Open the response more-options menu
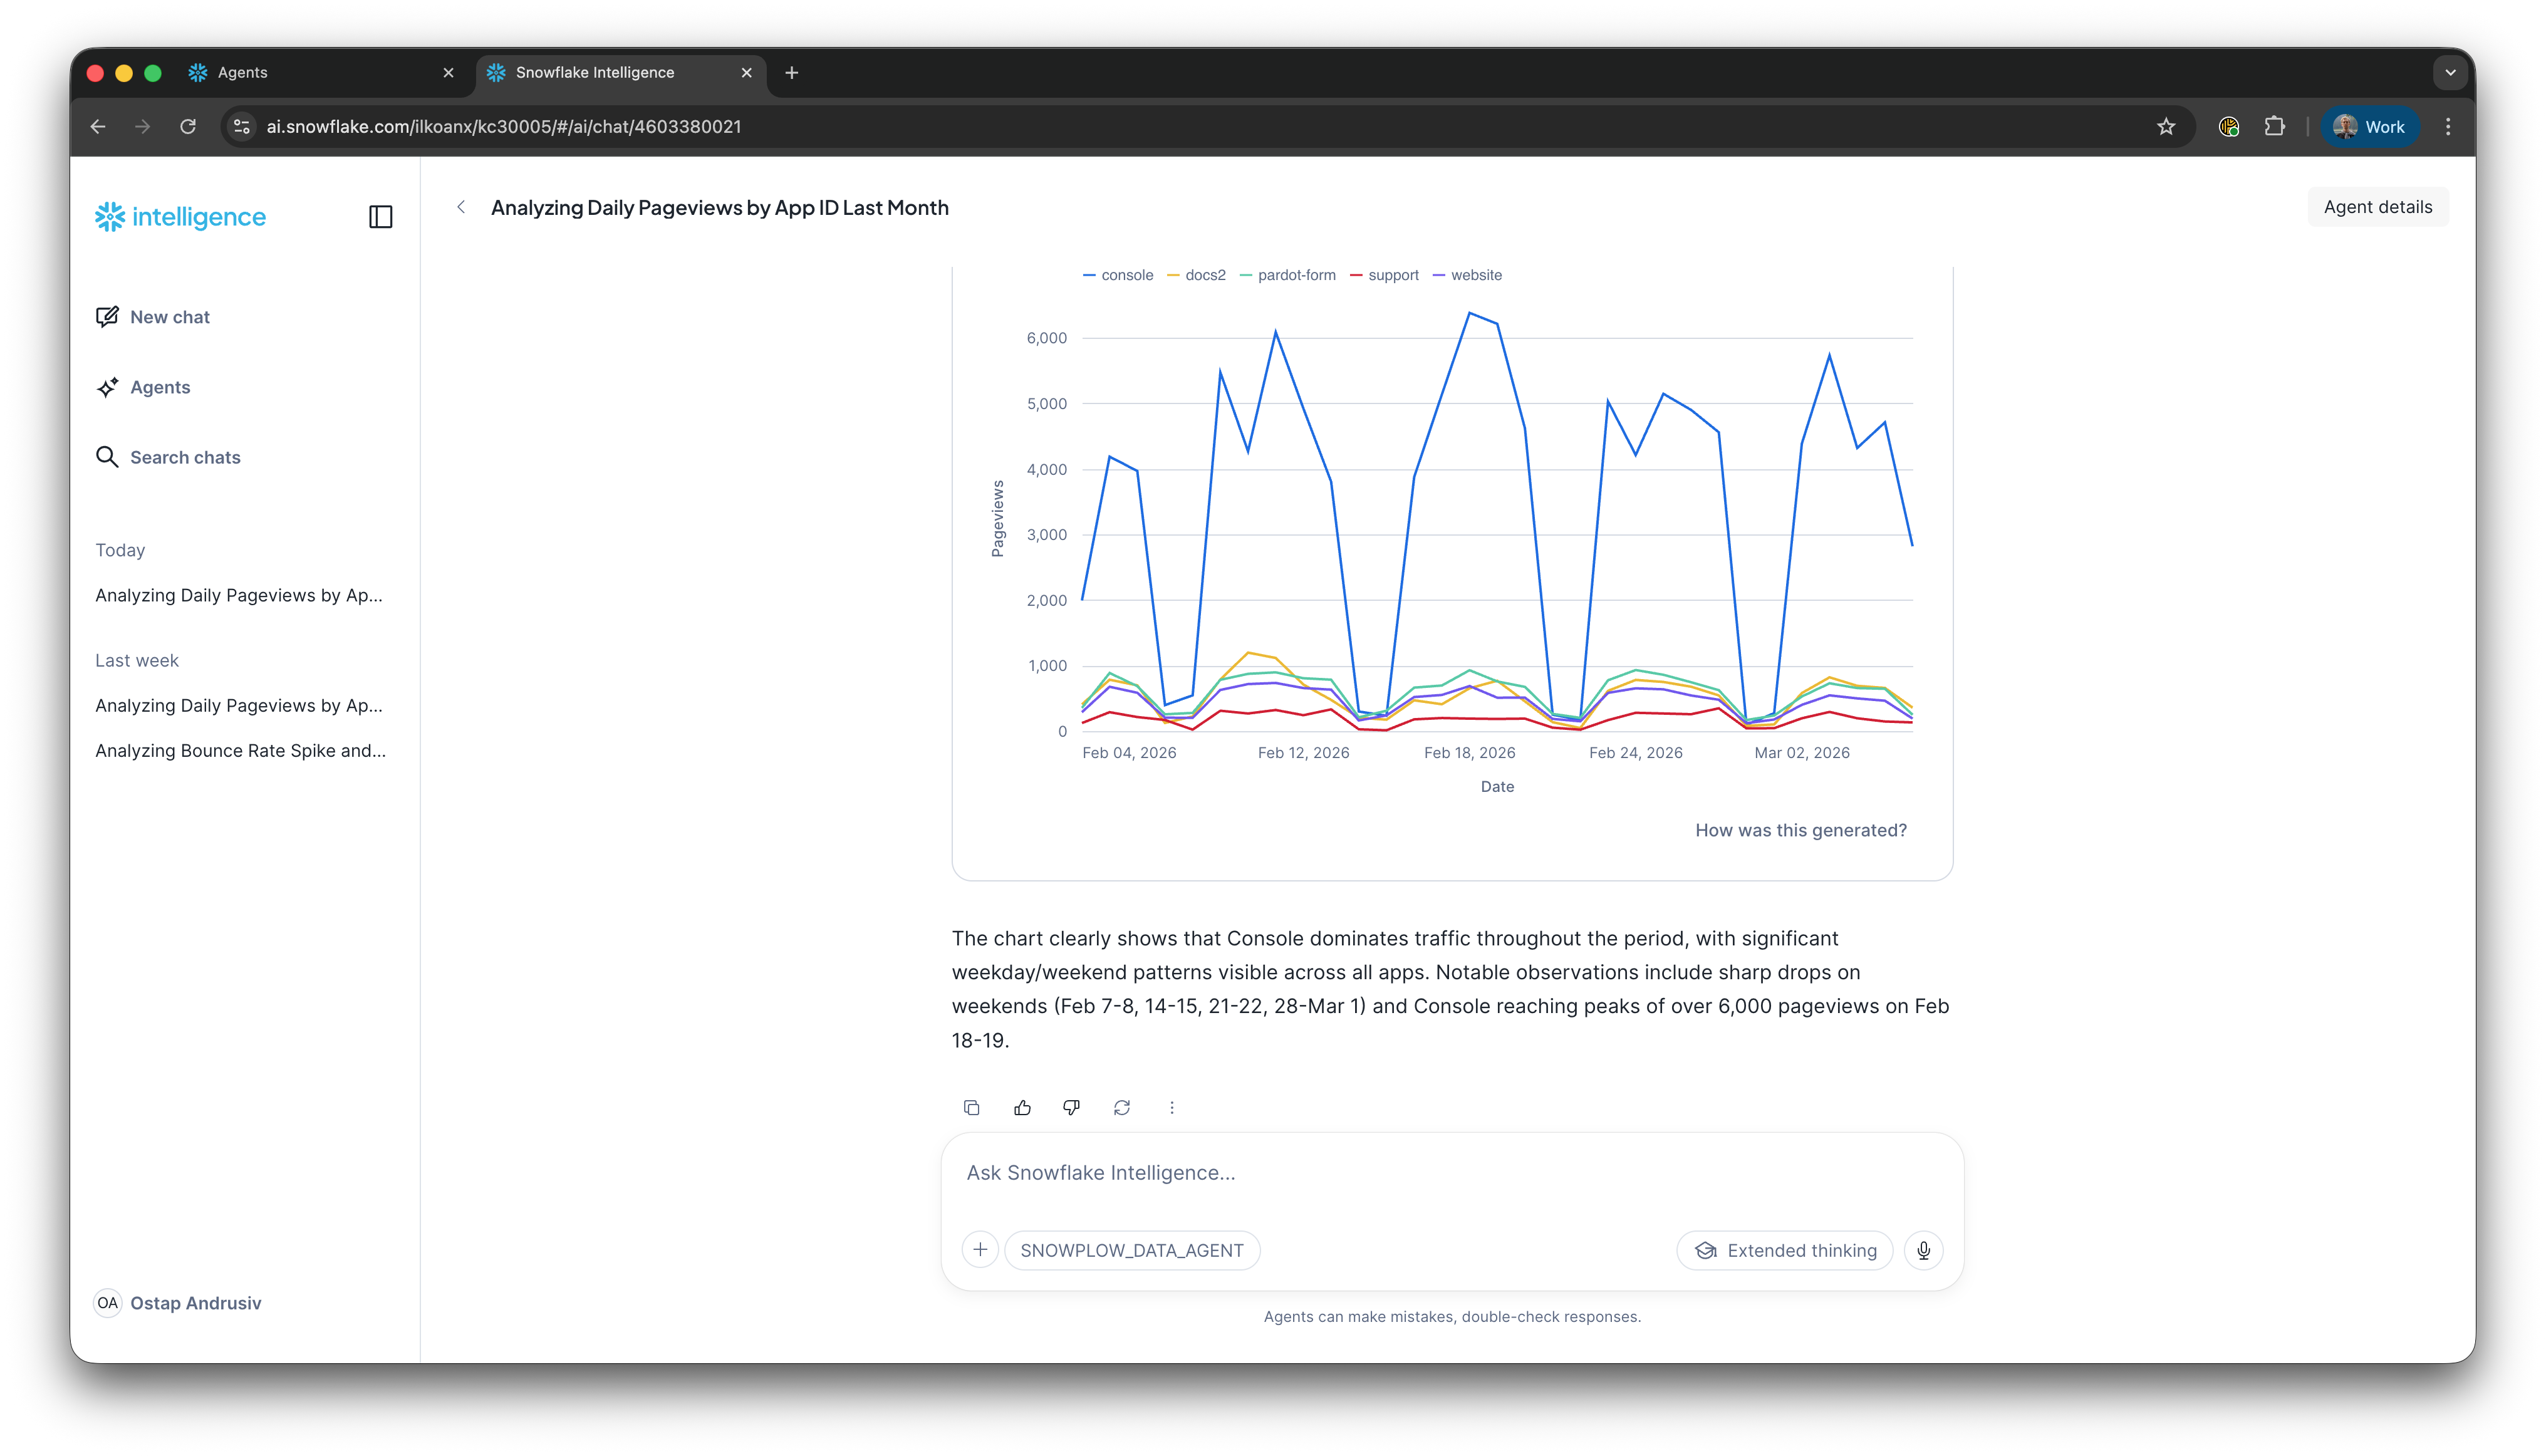The image size is (2546, 1456). (x=1172, y=1107)
